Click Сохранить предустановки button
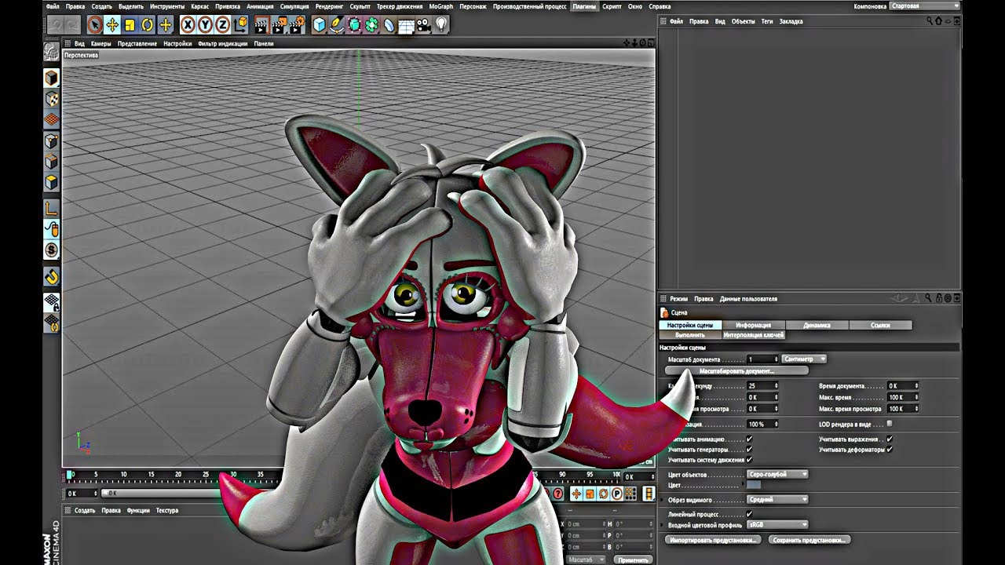 point(809,540)
